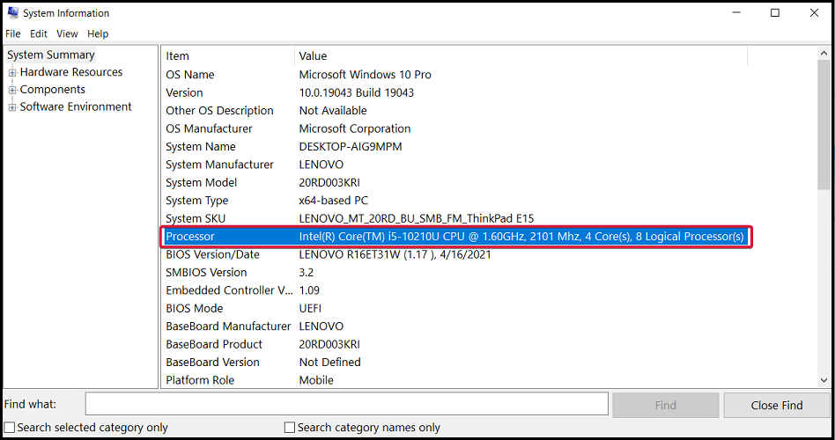Click inside the Find what input field
Viewport: 835px width, 440px height.
click(347, 404)
